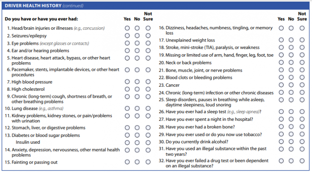The height and width of the screenshot is (173, 312).
Task: Mark No for diabetes or blood sugar problems
Action: coord(137,135)
